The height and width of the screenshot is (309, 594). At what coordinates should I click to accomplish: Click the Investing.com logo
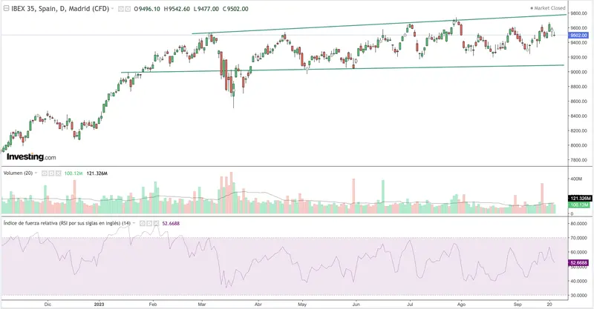(30, 157)
